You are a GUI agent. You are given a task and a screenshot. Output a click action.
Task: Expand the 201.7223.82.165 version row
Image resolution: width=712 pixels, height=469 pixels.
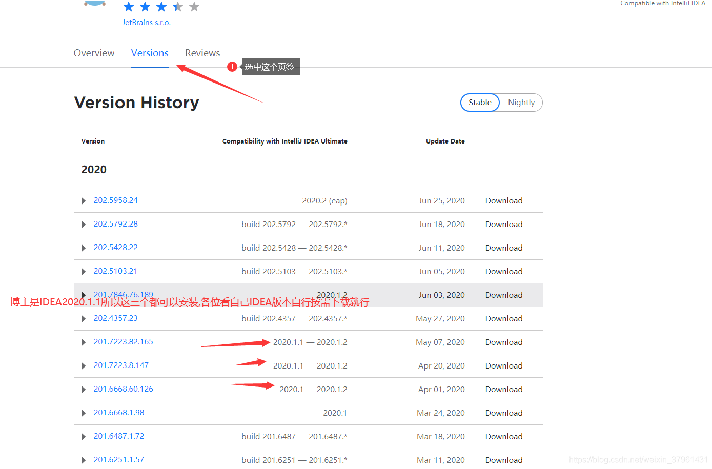click(x=84, y=342)
